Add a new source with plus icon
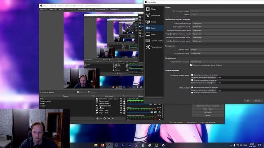Viewport: 264px width, 148px height. tap(97, 118)
